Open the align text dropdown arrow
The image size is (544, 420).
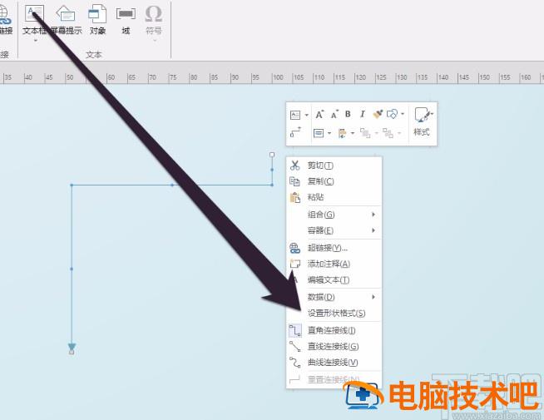tap(329, 133)
